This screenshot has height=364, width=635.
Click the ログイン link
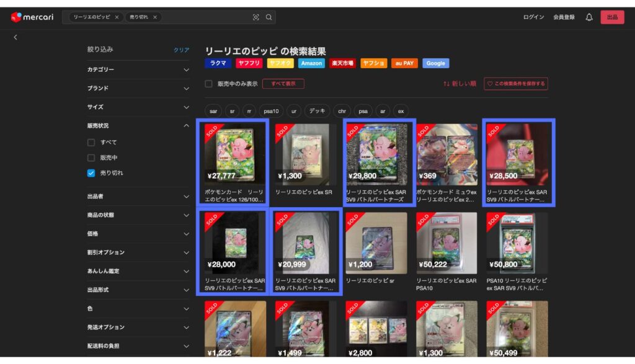[533, 17]
